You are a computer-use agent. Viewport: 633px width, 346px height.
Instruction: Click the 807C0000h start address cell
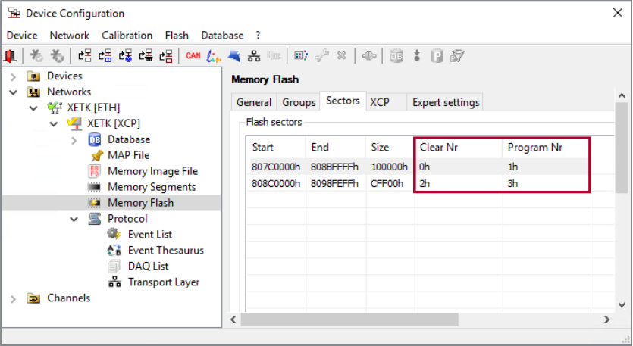click(x=276, y=167)
